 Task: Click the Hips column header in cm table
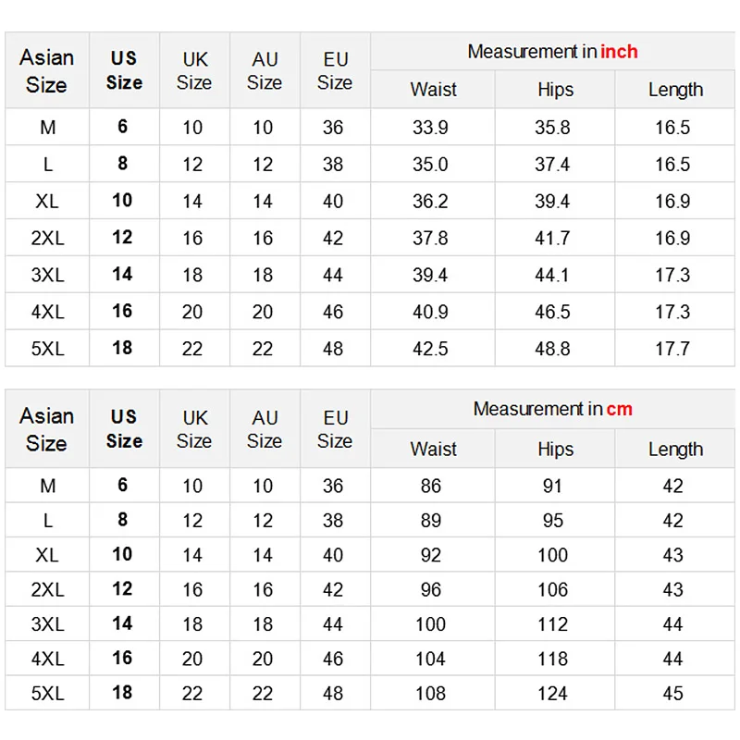click(x=555, y=449)
